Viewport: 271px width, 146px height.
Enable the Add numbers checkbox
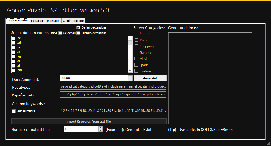14,111
